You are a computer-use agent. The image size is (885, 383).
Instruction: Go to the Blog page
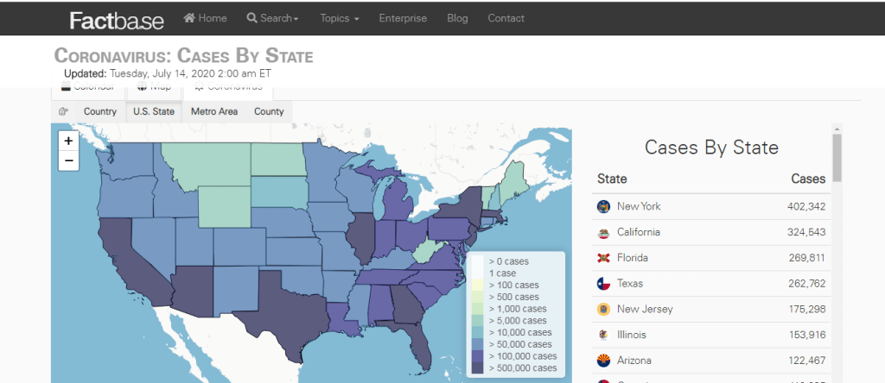coord(457,18)
